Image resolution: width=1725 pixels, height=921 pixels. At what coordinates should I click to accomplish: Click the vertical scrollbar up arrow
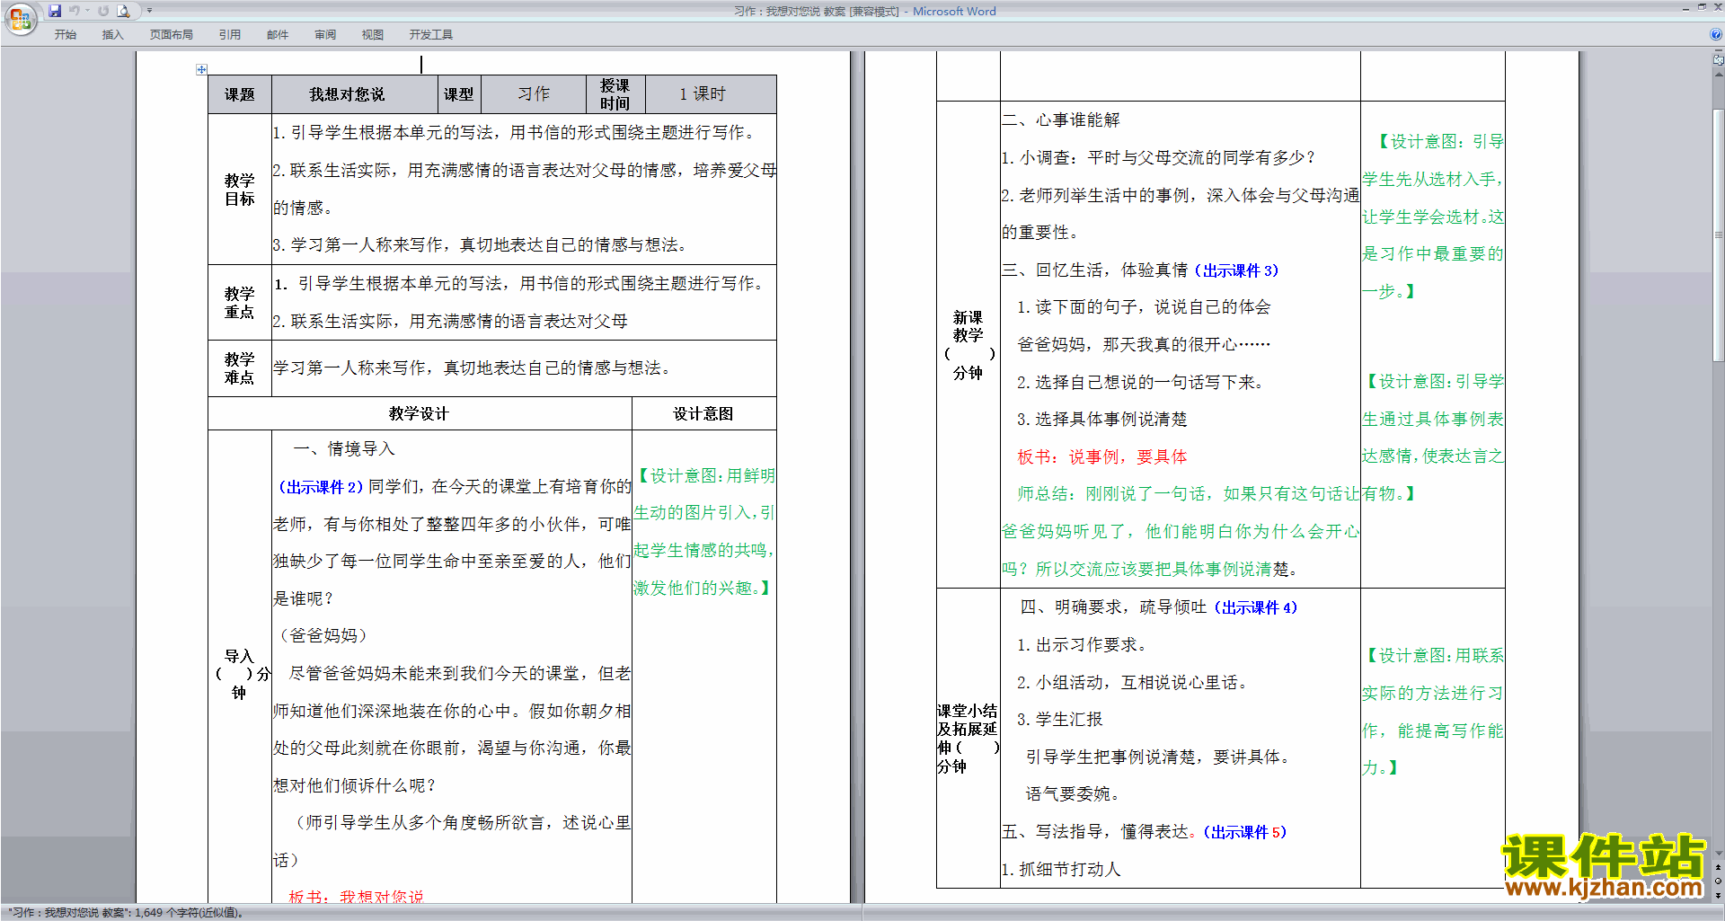tap(1718, 73)
